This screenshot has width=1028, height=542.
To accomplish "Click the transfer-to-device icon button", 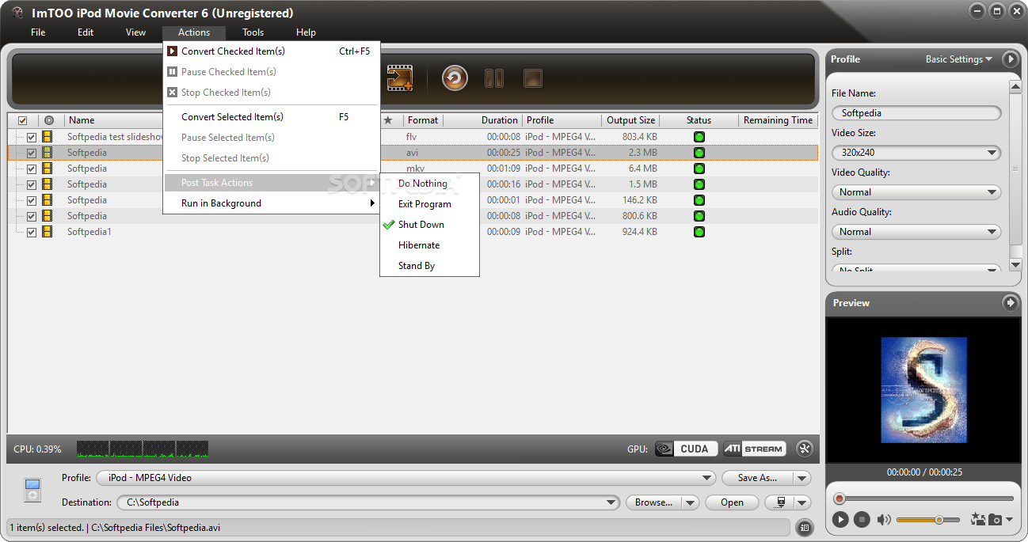I will click(x=781, y=502).
